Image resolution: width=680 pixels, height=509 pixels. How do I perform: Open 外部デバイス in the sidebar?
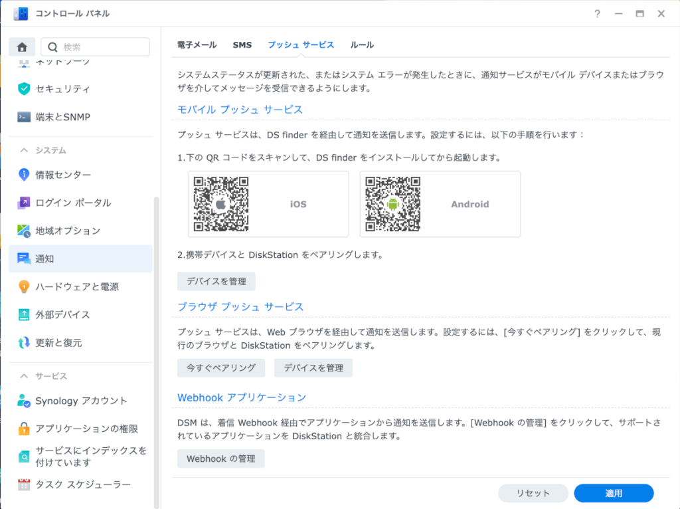click(x=80, y=314)
